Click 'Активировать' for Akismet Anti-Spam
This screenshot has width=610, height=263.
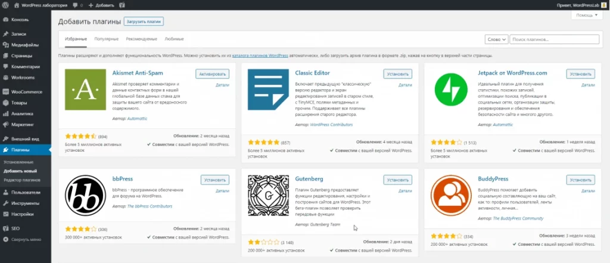[x=212, y=74]
